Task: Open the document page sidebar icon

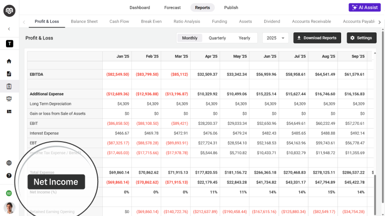Action: click(x=9, y=74)
